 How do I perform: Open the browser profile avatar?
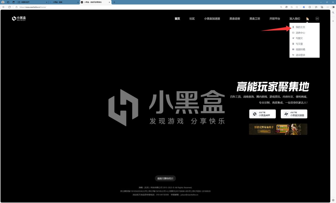click(x=3, y=2)
